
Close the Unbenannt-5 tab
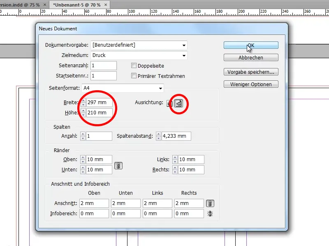pos(106,5)
